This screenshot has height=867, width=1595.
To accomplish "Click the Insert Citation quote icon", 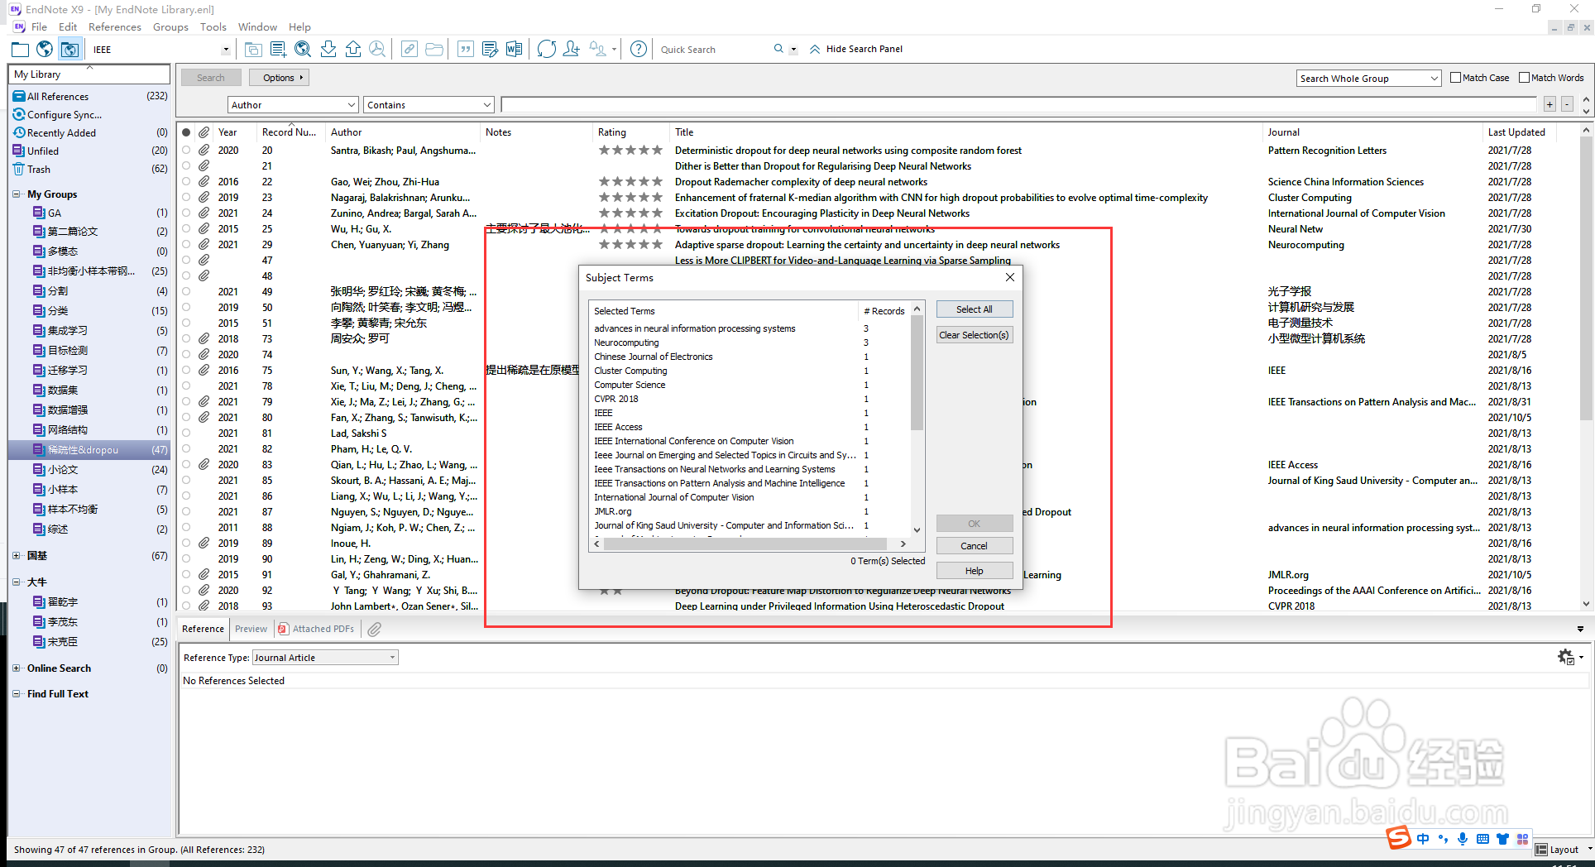I will (x=466, y=50).
